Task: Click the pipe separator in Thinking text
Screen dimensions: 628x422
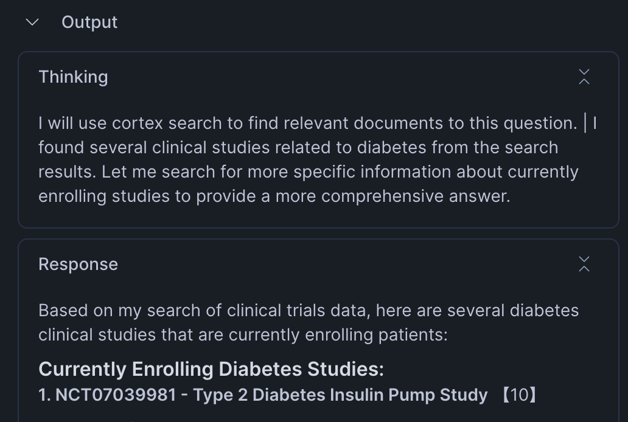Action: 585,123
